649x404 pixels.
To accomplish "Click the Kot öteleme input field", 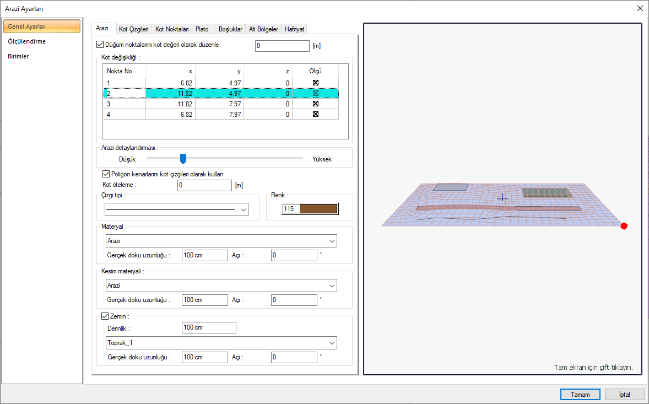I will (x=204, y=186).
